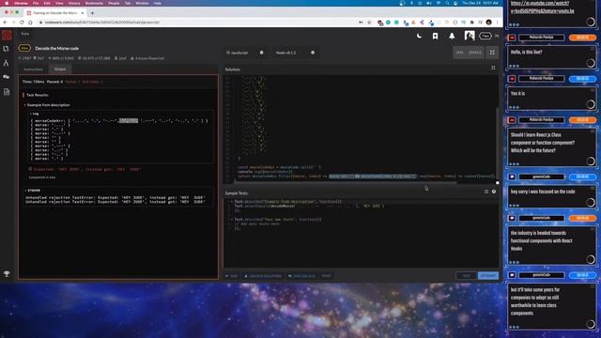Screen dimensions: 601x338
Task: Click the Unlock Solutions link
Action: pos(263,276)
